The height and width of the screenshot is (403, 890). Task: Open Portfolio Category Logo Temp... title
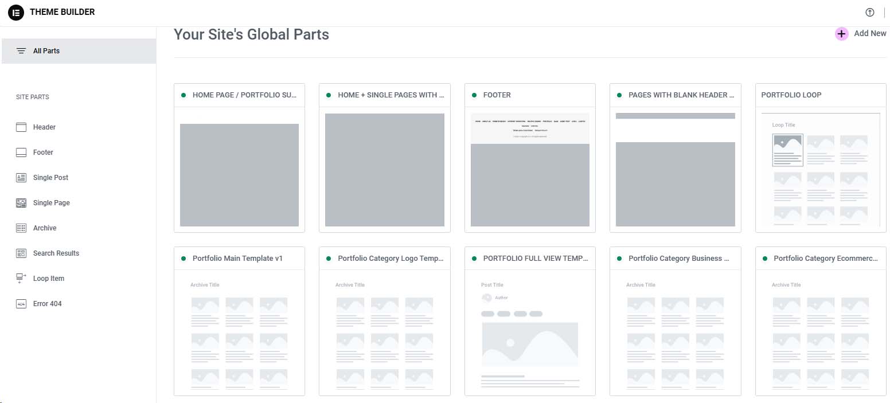(391, 259)
